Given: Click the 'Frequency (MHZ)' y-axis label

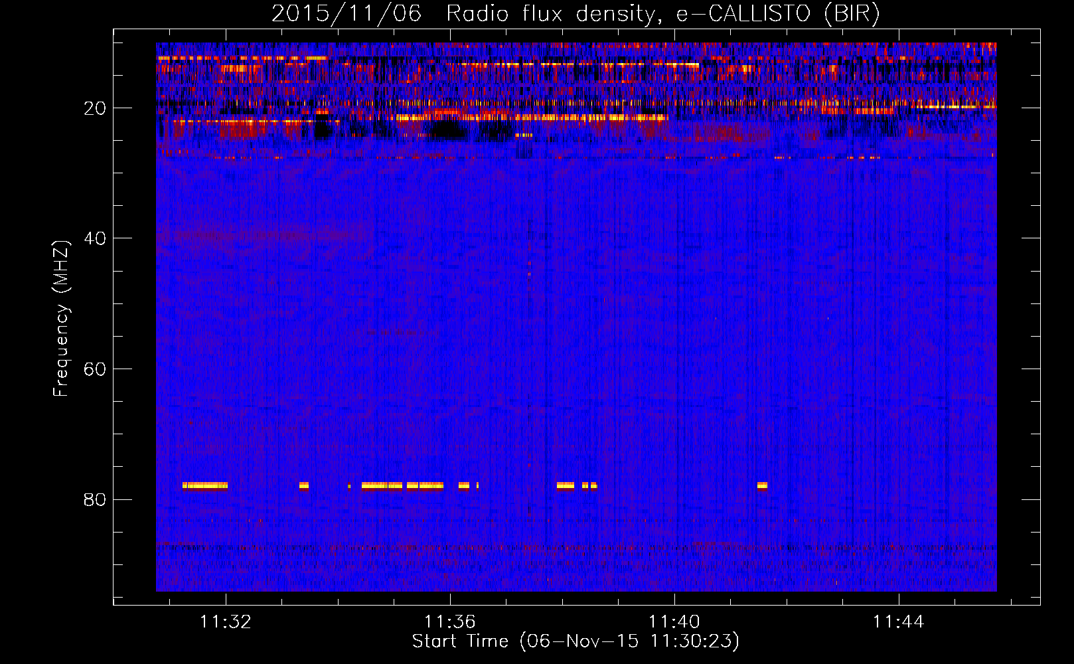Looking at the screenshot, I should coord(60,319).
